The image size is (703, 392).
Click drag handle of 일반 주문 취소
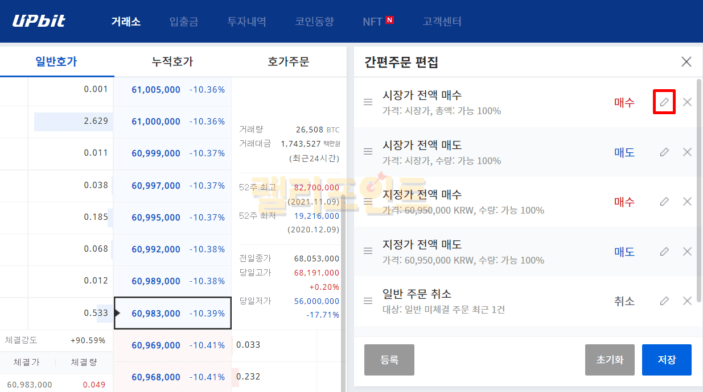pos(368,301)
